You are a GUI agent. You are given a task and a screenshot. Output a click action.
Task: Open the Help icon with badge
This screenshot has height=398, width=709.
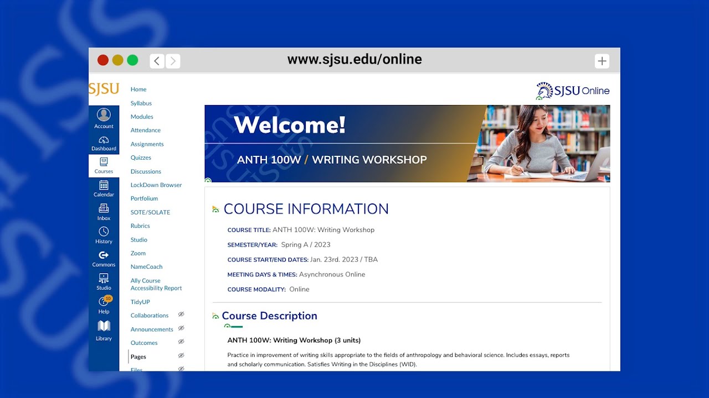click(105, 301)
